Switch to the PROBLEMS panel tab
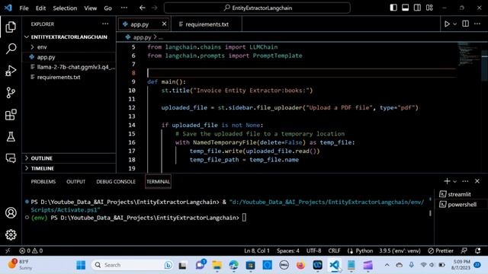 point(43,181)
